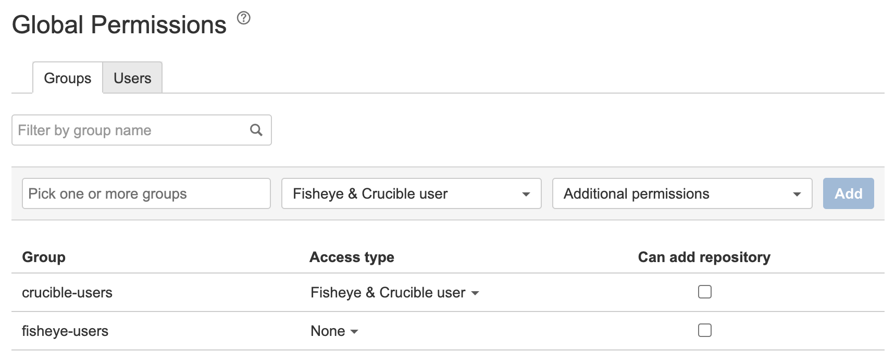Image resolution: width=895 pixels, height=364 pixels.
Task: Switch to the Users tab
Action: point(132,78)
